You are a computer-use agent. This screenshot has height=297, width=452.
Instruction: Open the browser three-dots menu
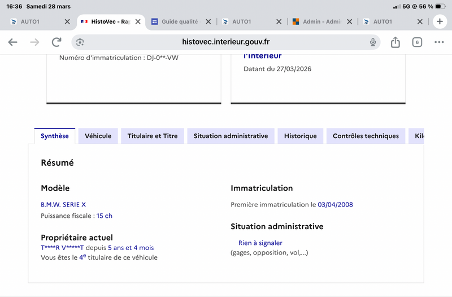coord(439,42)
